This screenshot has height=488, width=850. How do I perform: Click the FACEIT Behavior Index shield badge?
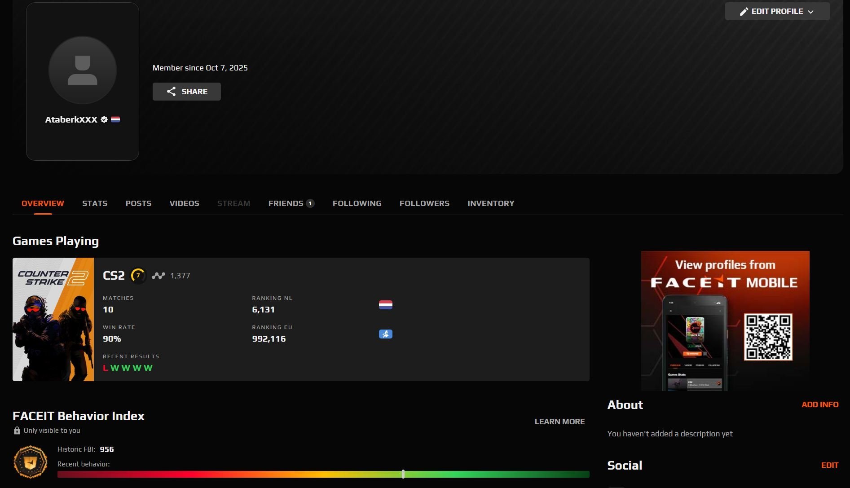[30, 462]
